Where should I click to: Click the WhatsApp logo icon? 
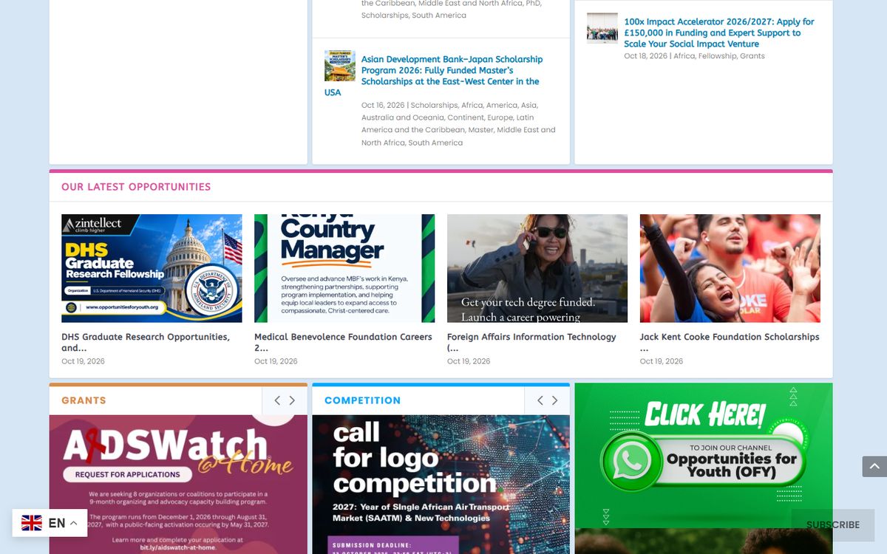pyautogui.click(x=631, y=462)
